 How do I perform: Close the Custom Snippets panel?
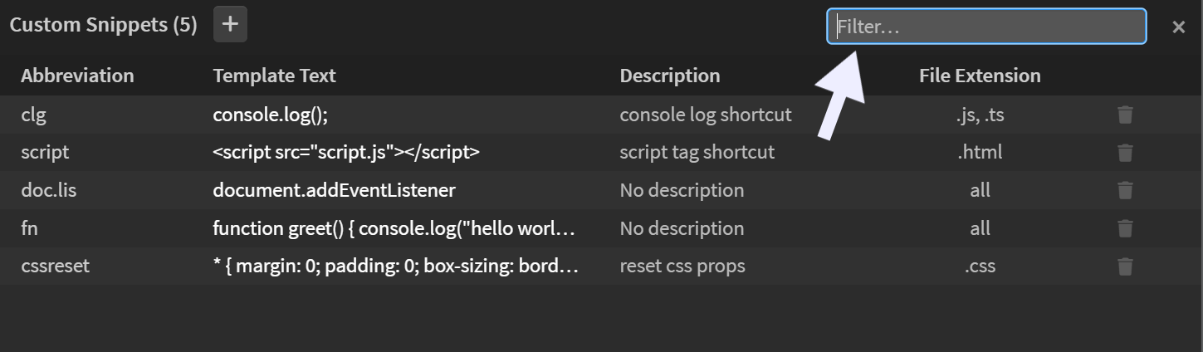pyautogui.click(x=1178, y=27)
